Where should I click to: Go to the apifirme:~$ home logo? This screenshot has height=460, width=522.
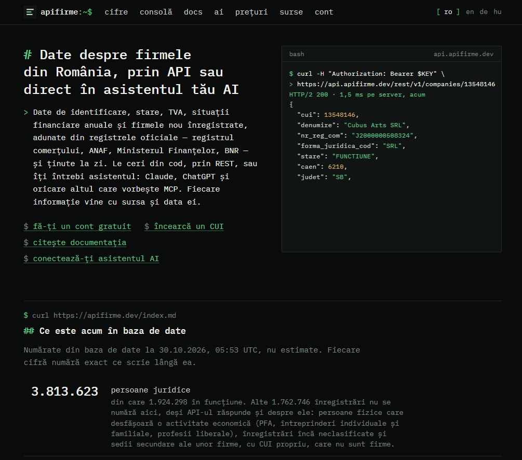[66, 12]
